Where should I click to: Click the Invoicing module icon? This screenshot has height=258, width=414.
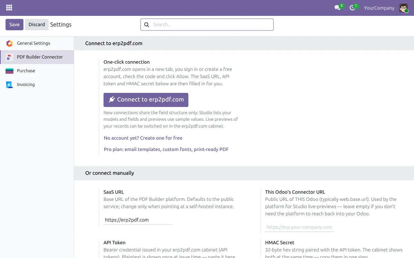10,85
